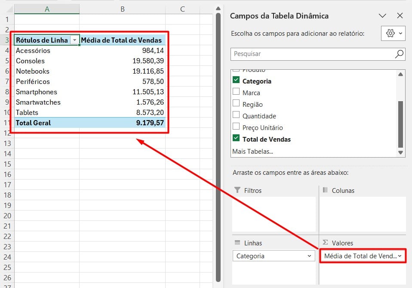Select the cell with value 19.116,85

click(123, 71)
